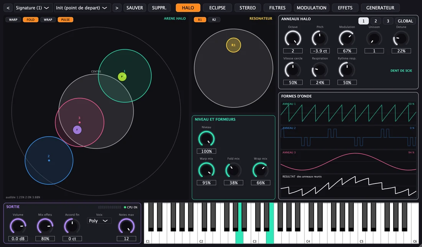
Task: Click the Volume value 0.0 dB
Action: (18, 239)
